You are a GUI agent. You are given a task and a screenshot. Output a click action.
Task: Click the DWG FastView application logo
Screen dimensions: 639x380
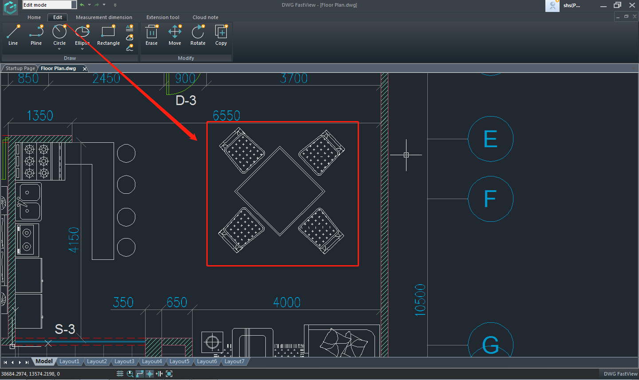10,7
